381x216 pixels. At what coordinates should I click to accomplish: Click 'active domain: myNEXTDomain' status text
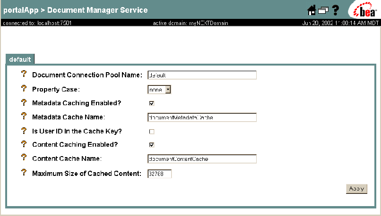pos(190,23)
